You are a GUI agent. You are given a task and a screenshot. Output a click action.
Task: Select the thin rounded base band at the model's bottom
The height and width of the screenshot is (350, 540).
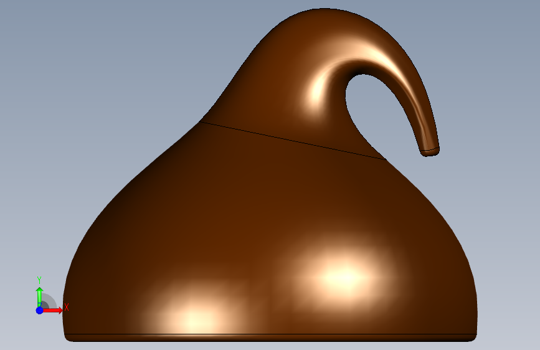point(271,338)
